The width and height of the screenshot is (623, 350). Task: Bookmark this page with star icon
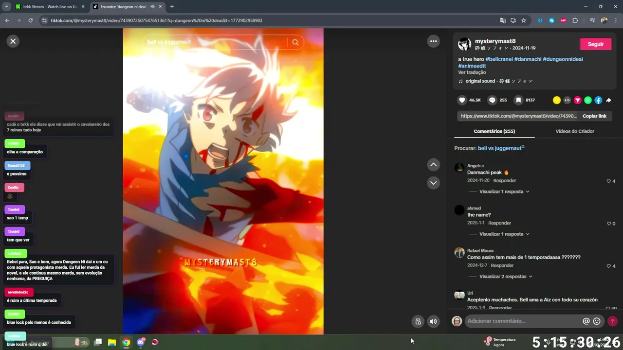tap(524, 20)
